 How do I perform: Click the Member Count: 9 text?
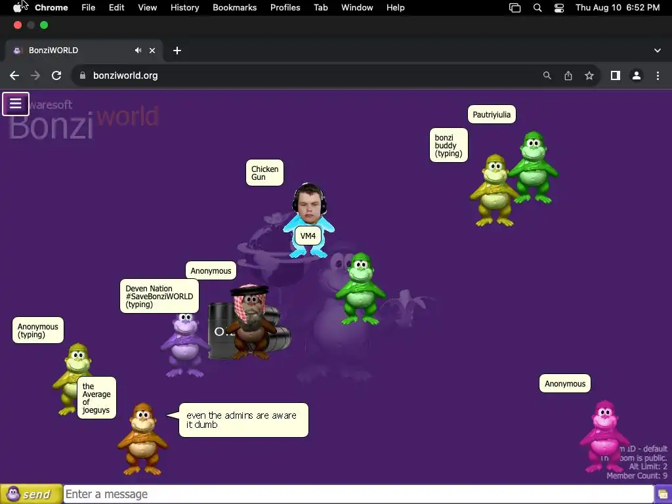point(637,476)
